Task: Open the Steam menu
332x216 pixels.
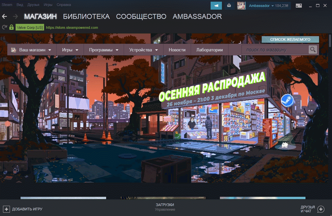Action: coord(7,5)
